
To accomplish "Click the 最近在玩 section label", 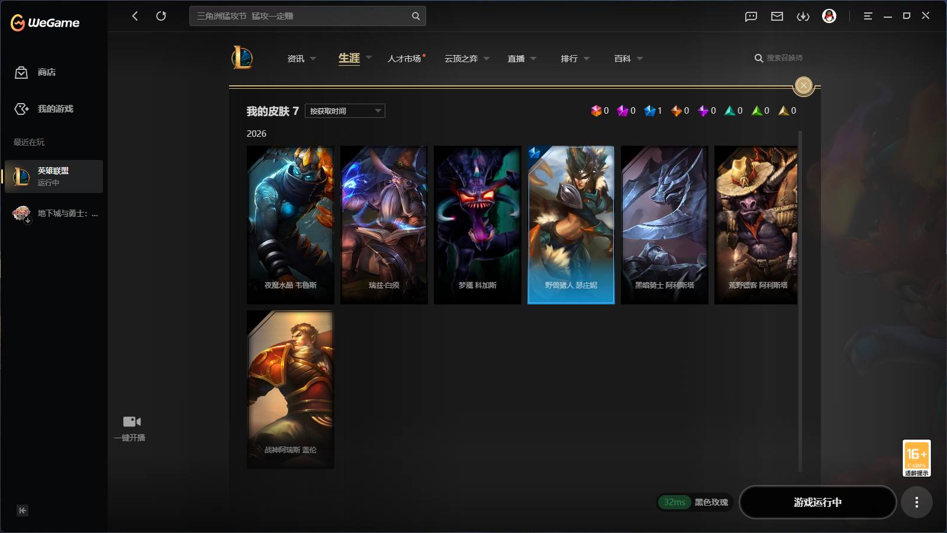I will click(x=29, y=142).
